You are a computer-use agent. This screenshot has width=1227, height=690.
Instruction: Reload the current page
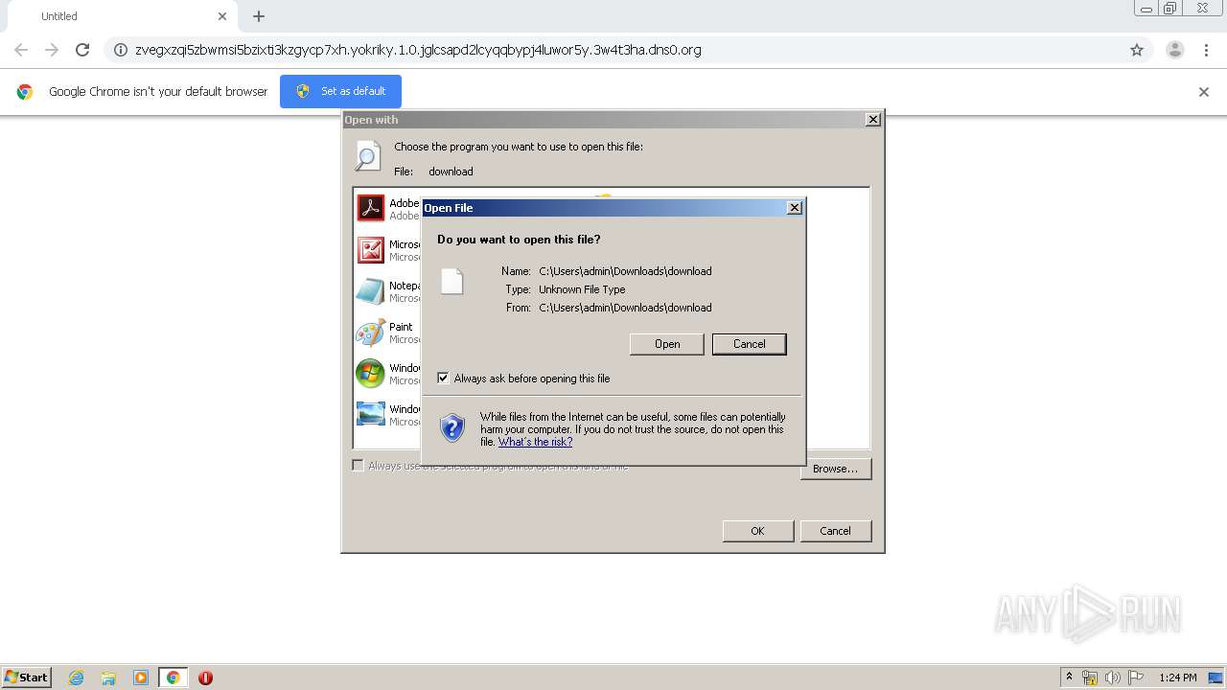coord(82,50)
